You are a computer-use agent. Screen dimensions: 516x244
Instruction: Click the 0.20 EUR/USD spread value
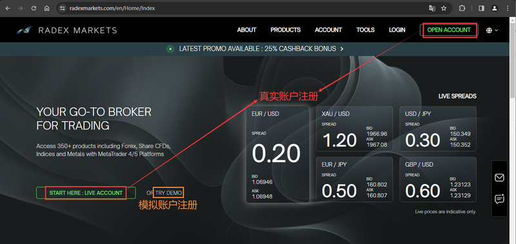[x=277, y=154]
